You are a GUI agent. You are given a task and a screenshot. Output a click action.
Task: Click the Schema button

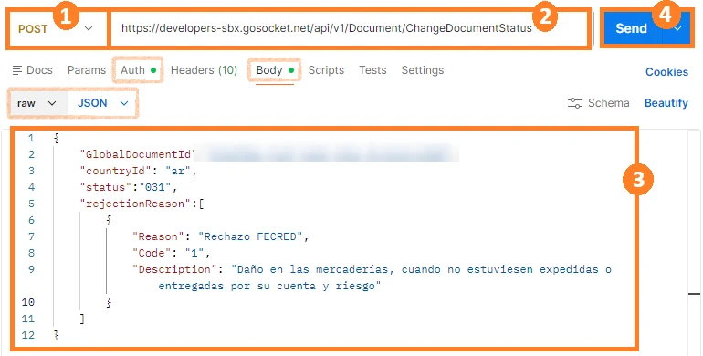[x=598, y=103]
